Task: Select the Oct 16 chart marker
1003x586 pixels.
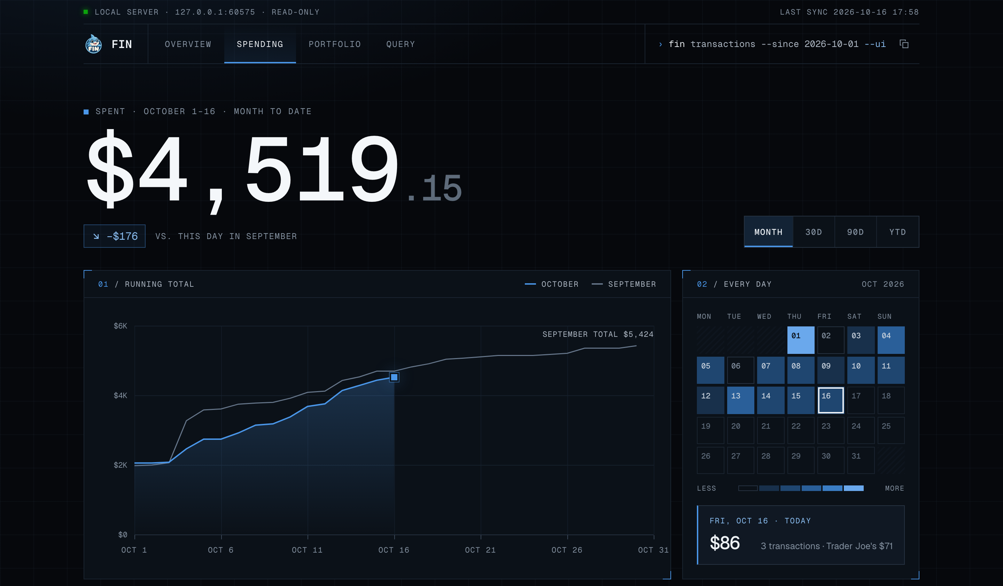Action: (x=394, y=377)
